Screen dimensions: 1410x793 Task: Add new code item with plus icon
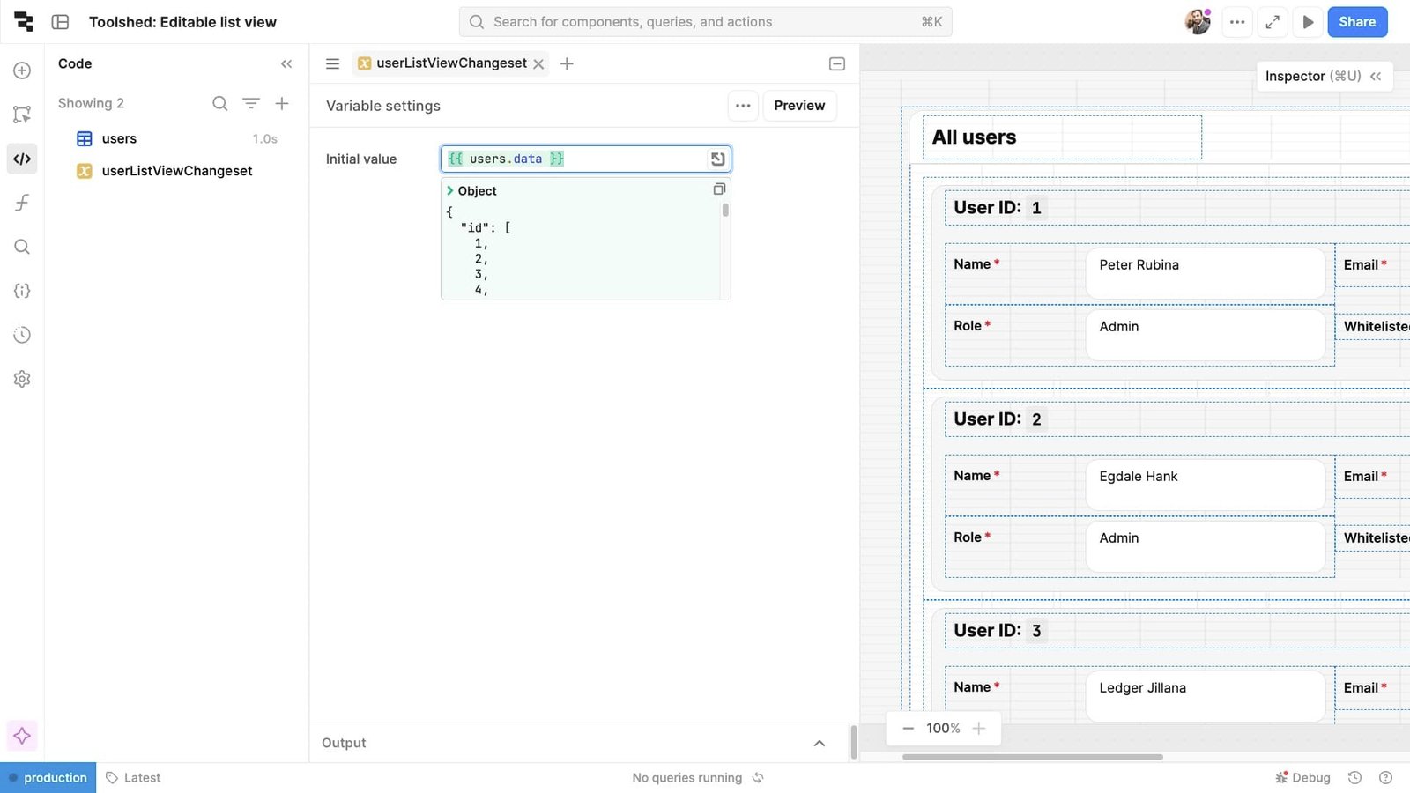coord(282,103)
